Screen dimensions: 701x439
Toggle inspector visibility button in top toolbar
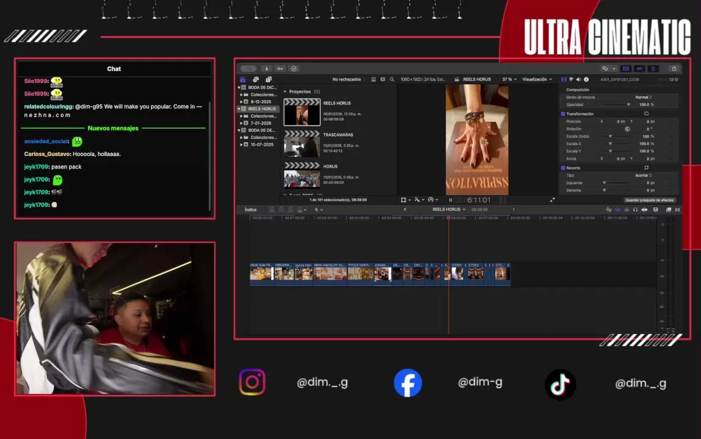[x=653, y=68]
